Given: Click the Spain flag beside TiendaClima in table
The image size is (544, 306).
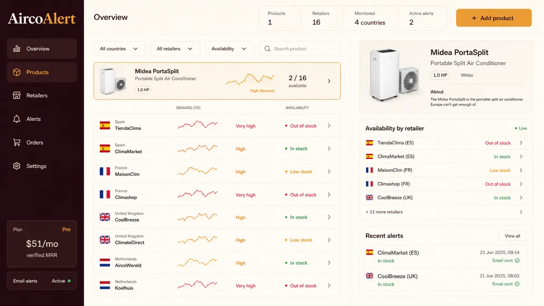Looking at the screenshot, I should (x=105, y=126).
